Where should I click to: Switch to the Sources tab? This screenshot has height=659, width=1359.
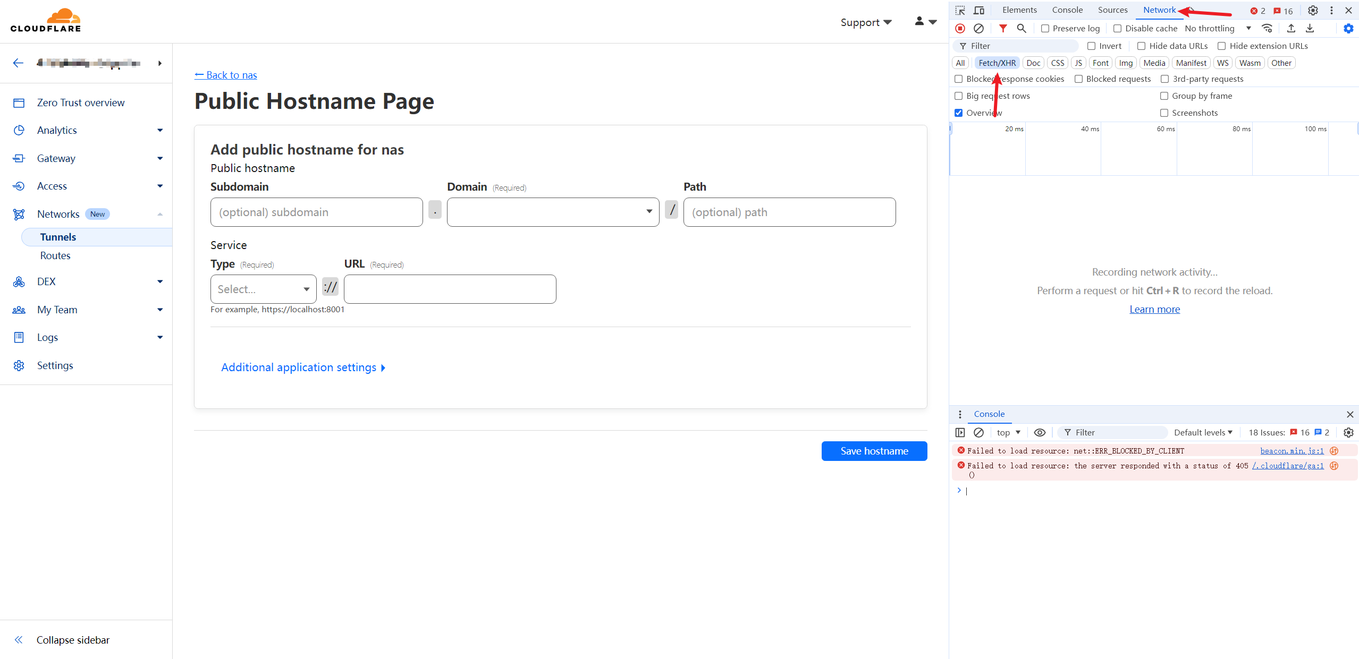1112,10
